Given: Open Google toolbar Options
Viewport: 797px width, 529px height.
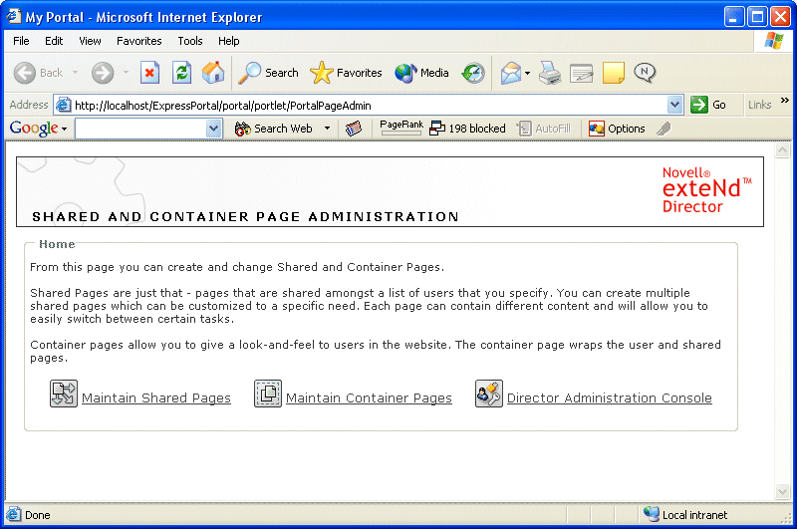Looking at the screenshot, I should [x=617, y=129].
